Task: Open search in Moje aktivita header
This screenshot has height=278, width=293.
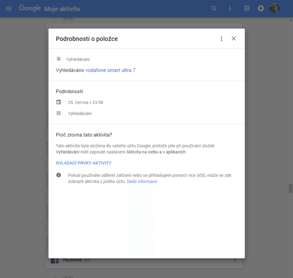Action: coord(214,9)
